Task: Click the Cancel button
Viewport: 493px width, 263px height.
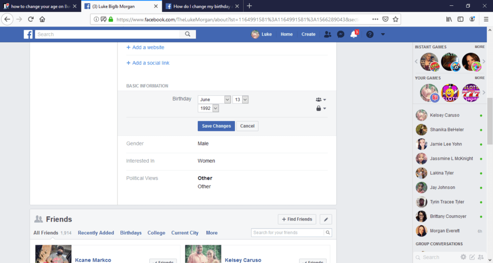Action: tap(247, 126)
